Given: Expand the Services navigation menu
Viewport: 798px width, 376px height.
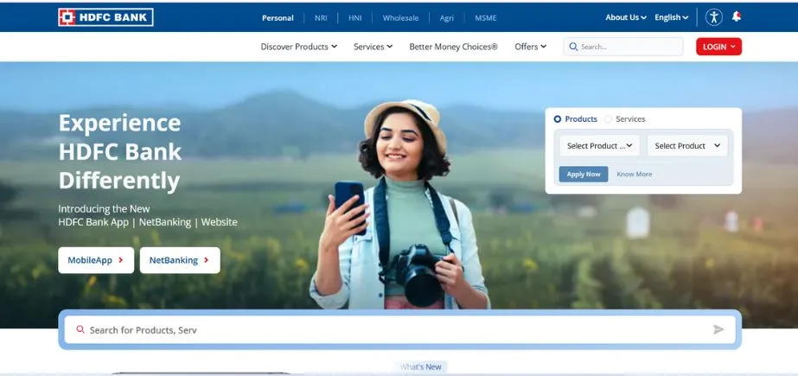Looking at the screenshot, I should point(373,47).
